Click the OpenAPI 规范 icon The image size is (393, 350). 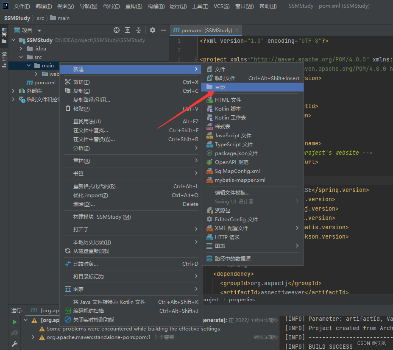click(x=209, y=162)
